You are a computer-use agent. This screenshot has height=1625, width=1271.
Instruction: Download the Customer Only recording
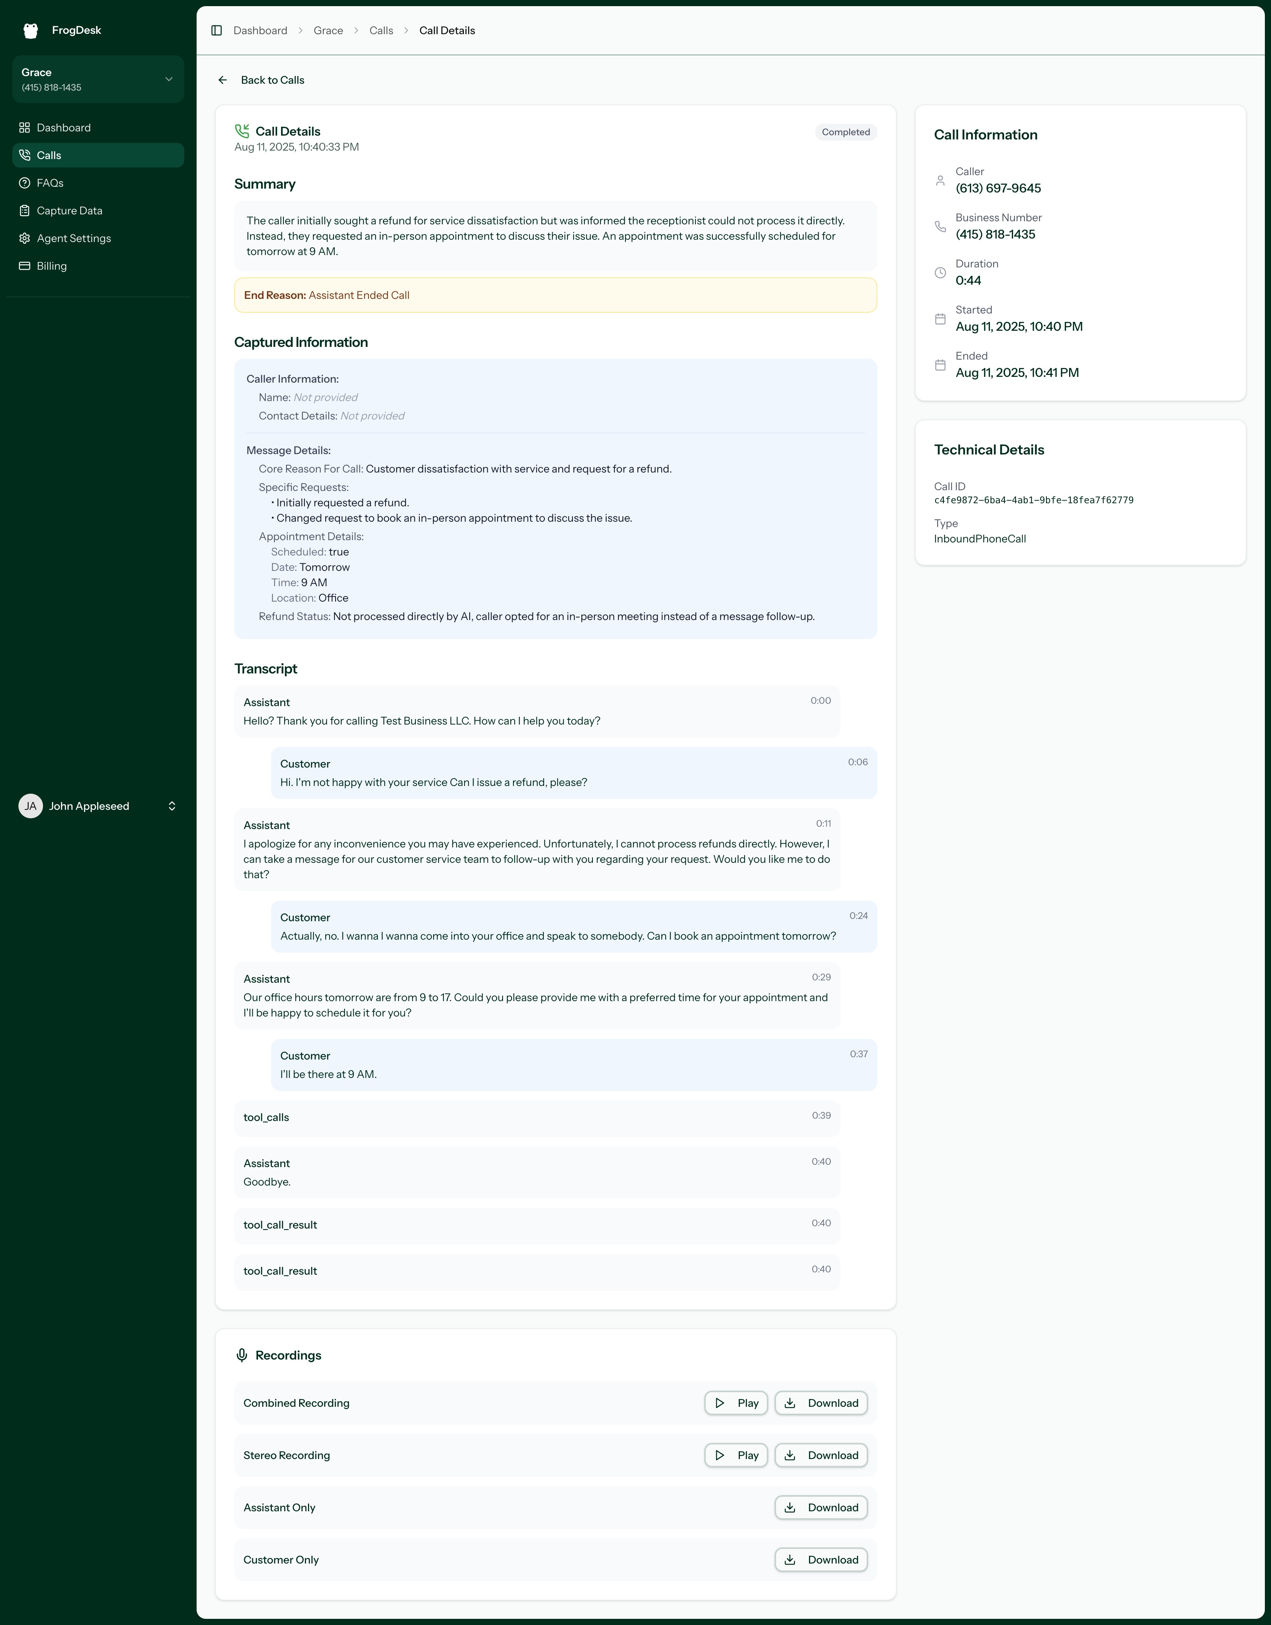click(x=821, y=1559)
